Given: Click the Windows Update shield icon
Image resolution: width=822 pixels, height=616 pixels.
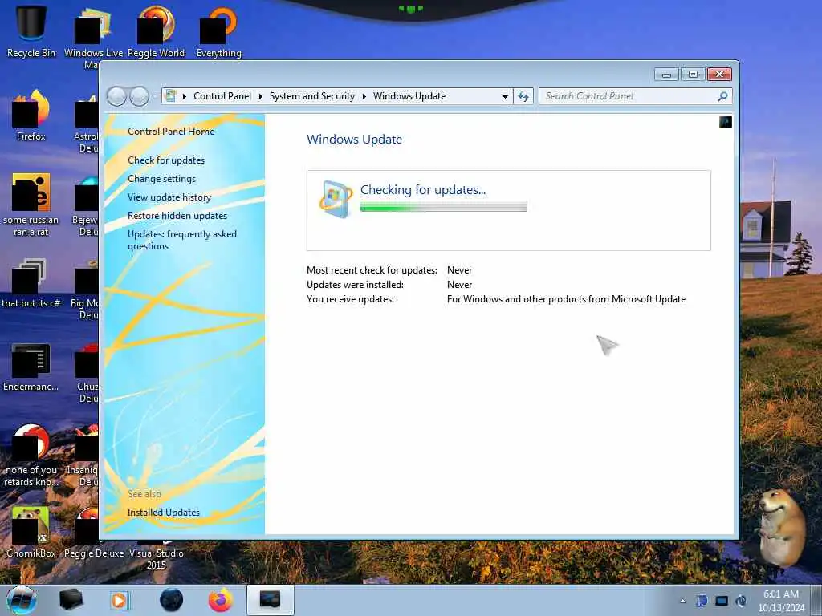Looking at the screenshot, I should click(336, 199).
